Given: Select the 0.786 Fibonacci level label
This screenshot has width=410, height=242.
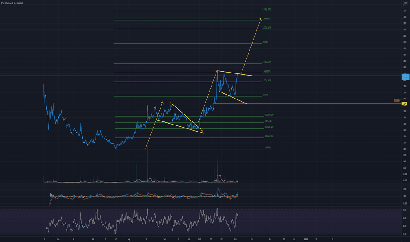Looking at the screenshot, I should coord(269,136).
